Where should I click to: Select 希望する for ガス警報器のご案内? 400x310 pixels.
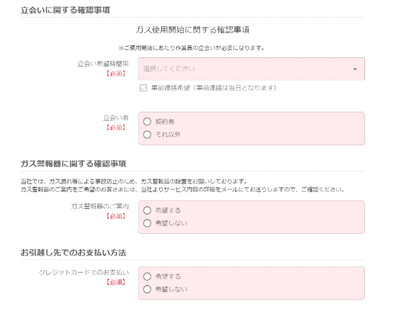pos(147,210)
